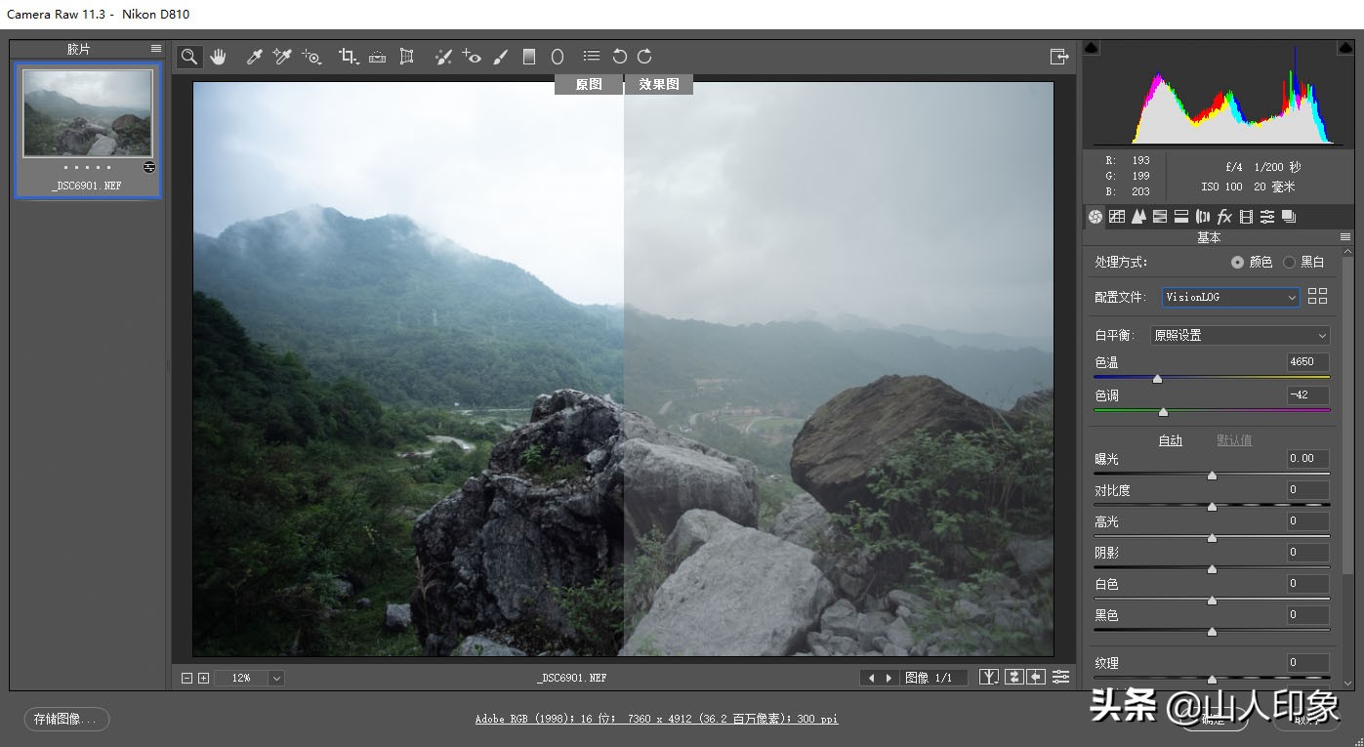
Task: Click the 曝光 value field showing 0.00
Action: (x=1308, y=458)
